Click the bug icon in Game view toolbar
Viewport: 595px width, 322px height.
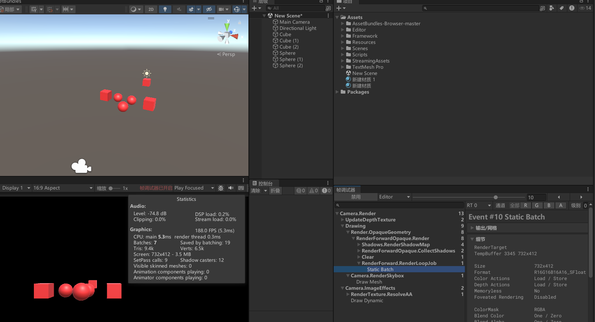[221, 188]
